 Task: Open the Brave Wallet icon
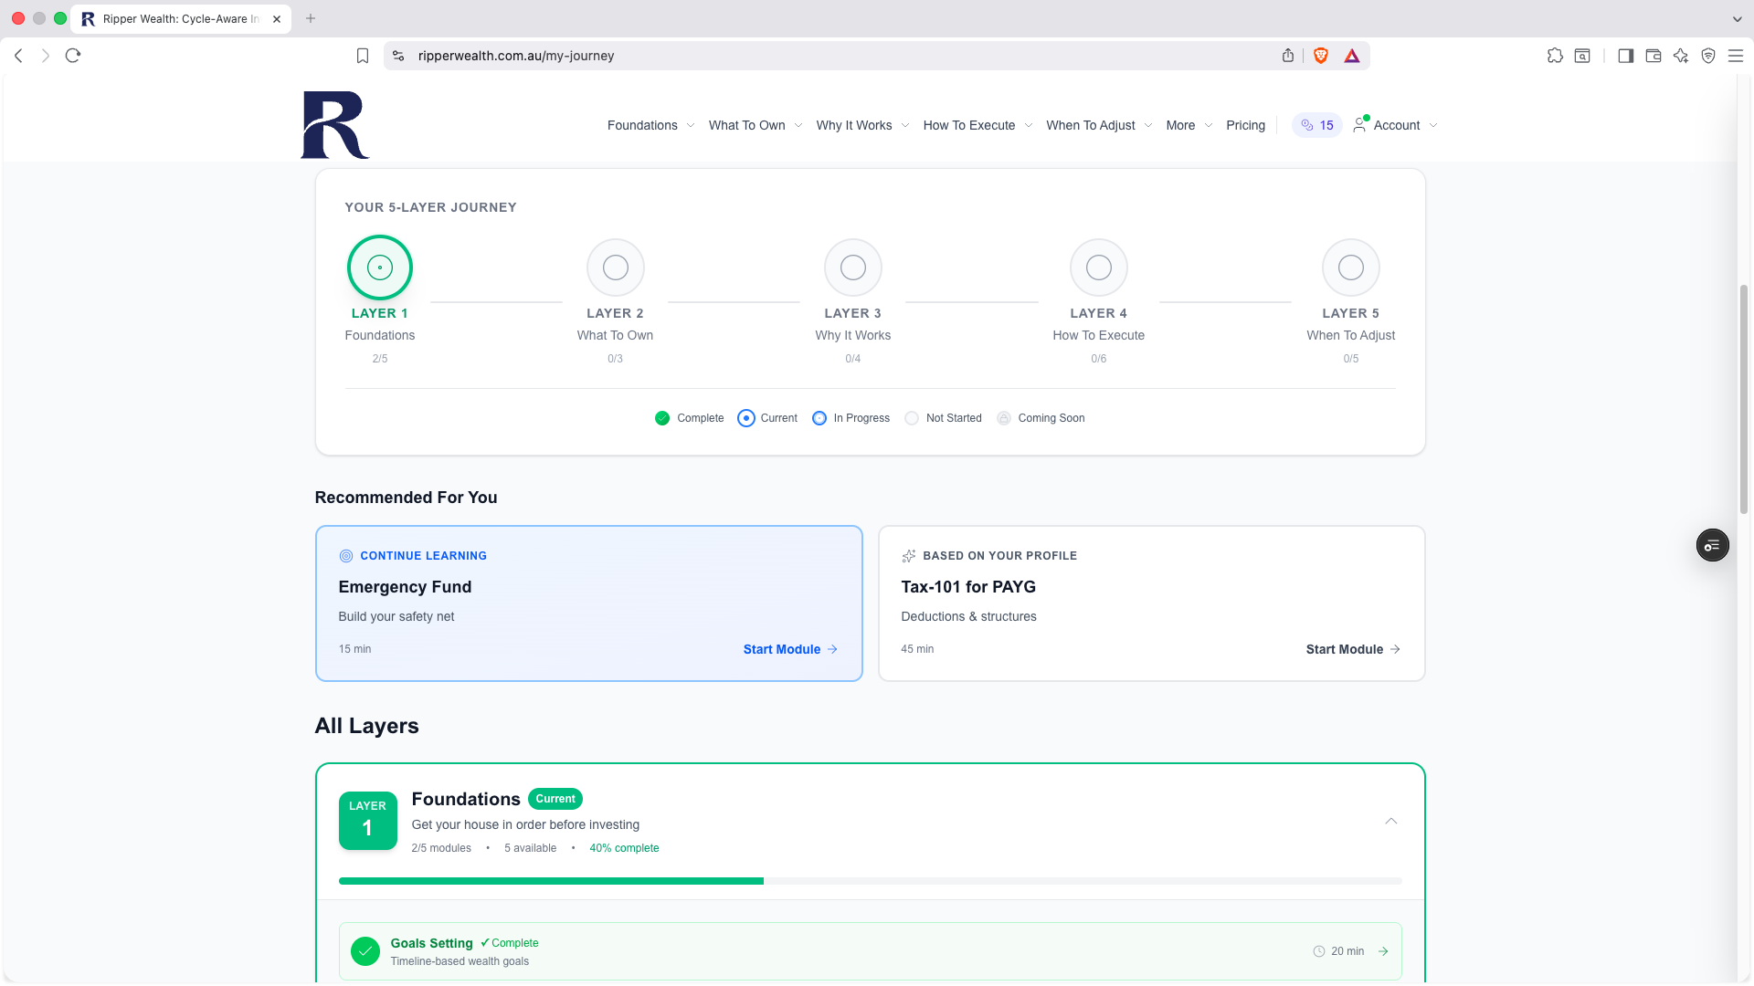1654,56
